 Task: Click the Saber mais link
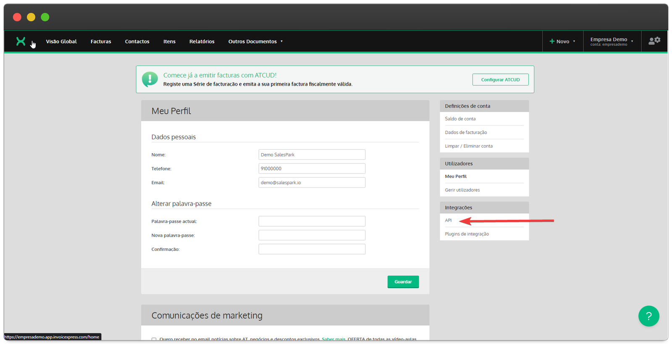pyautogui.click(x=333, y=339)
